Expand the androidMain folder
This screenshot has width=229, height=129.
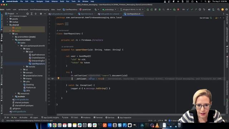[x=13, y=37]
